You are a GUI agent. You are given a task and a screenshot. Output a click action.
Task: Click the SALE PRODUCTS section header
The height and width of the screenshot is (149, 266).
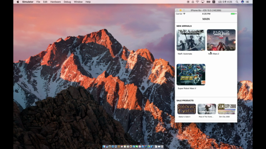click(x=185, y=101)
